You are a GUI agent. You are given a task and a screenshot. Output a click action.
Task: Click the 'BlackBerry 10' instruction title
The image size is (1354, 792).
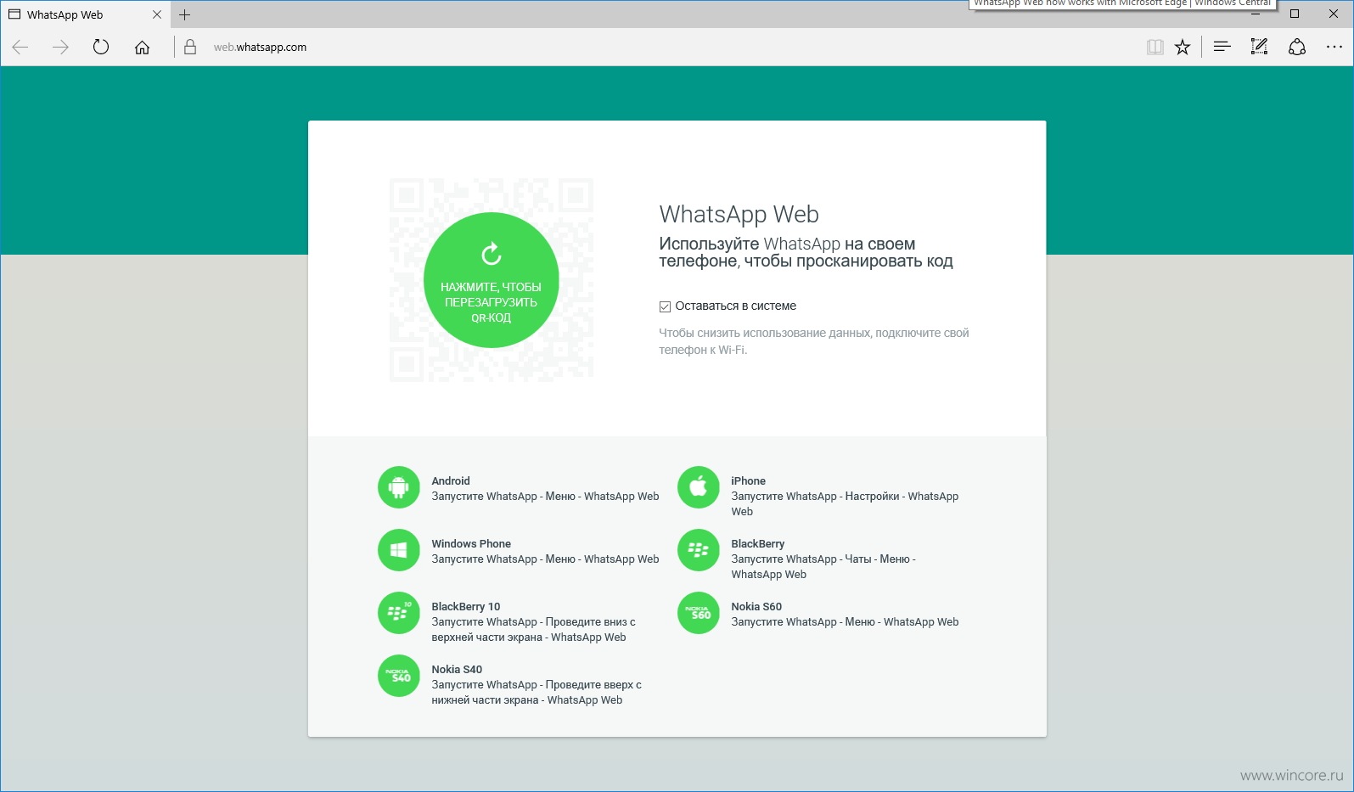pyautogui.click(x=466, y=606)
